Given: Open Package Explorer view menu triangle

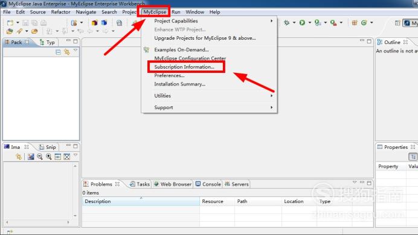Looking at the screenshot, I should pos(76,50).
